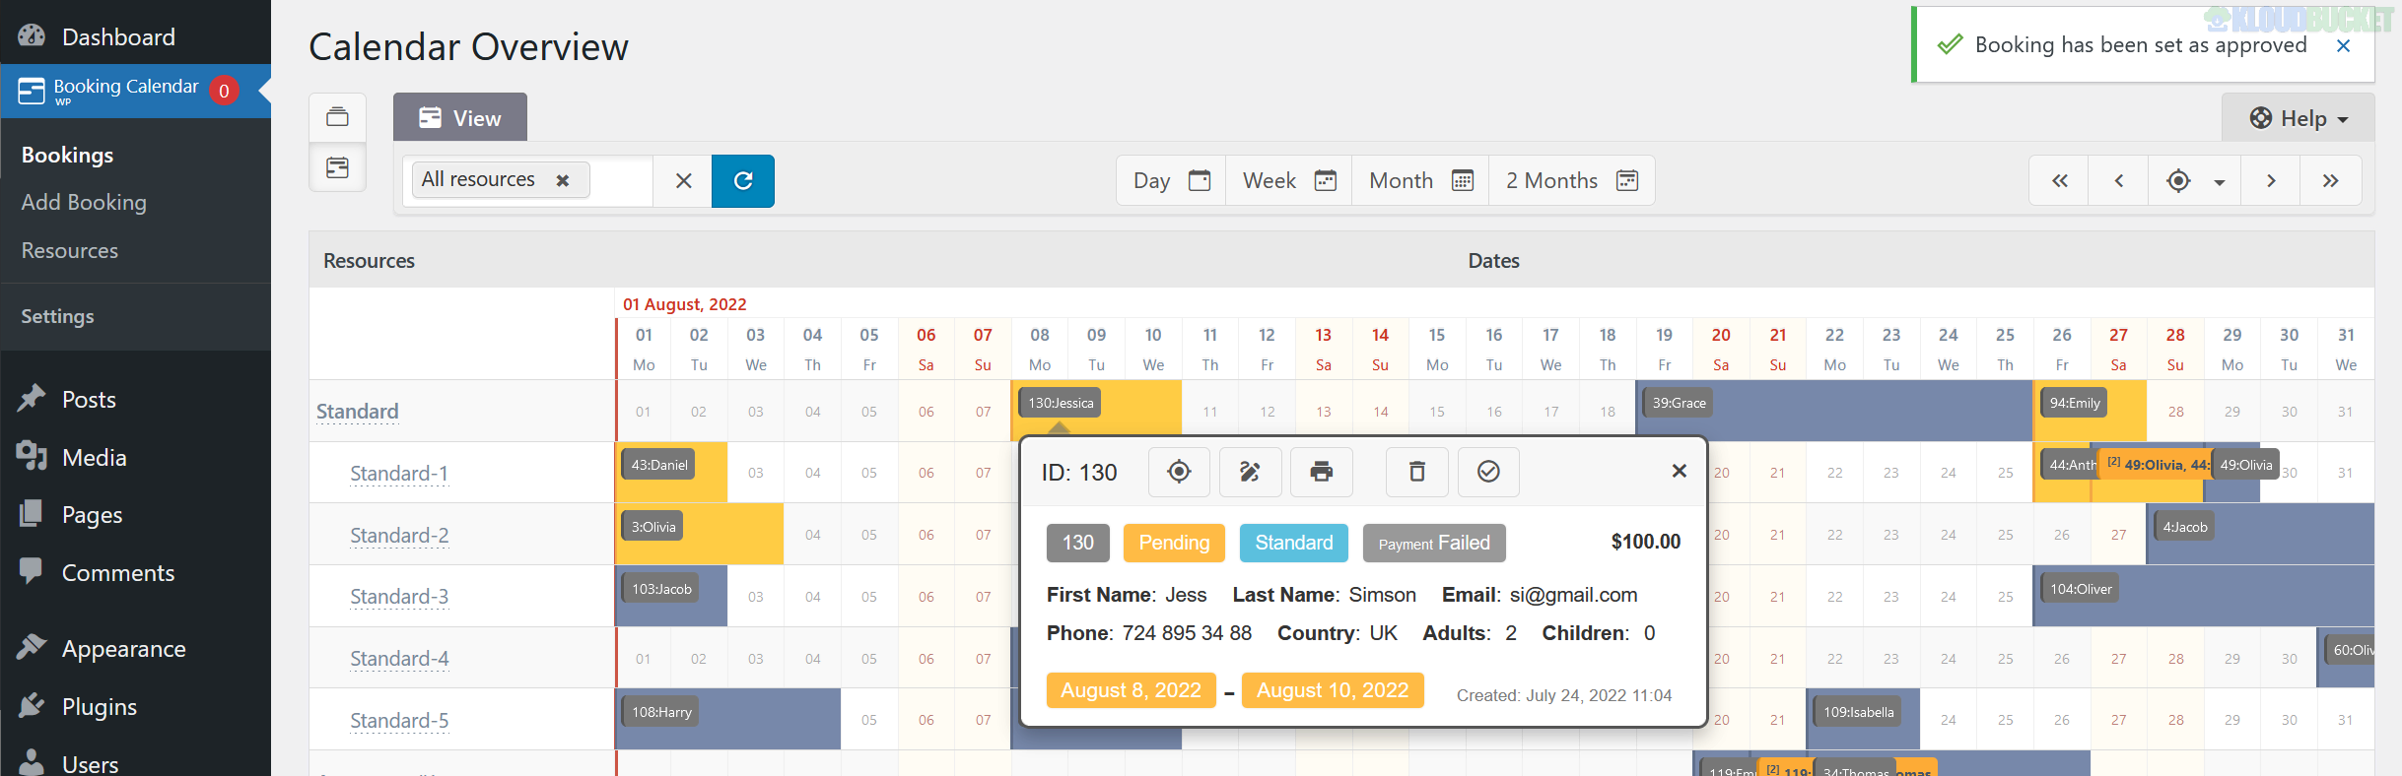Open the dropdown arrow next to target icon
The height and width of the screenshot is (776, 2402).
coord(2220,182)
